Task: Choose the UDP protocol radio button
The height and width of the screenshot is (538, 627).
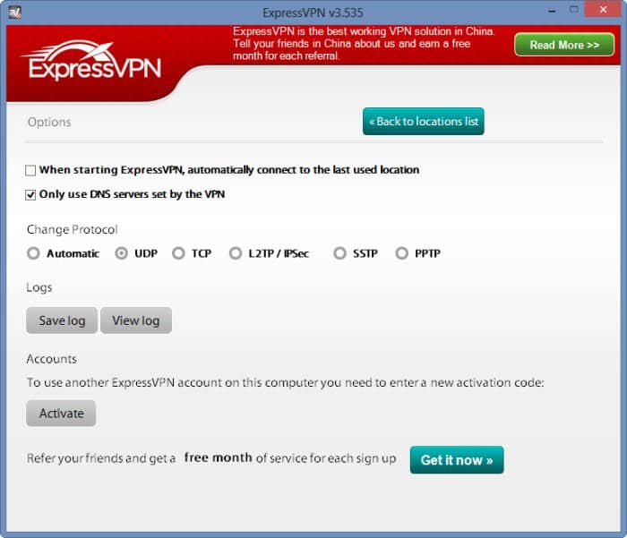Action: pyautogui.click(x=122, y=253)
